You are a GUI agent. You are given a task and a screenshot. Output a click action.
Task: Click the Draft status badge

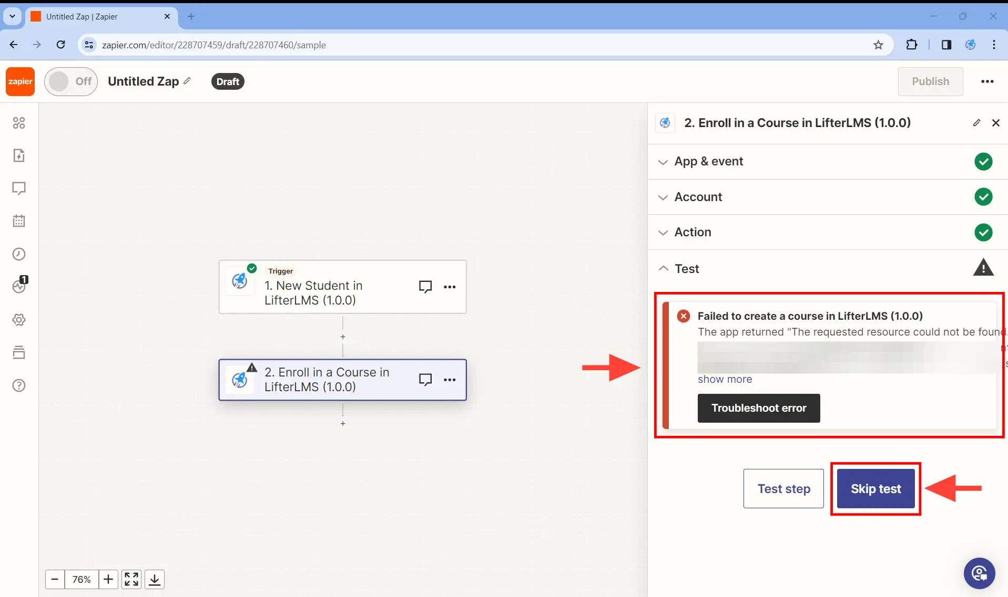point(228,81)
